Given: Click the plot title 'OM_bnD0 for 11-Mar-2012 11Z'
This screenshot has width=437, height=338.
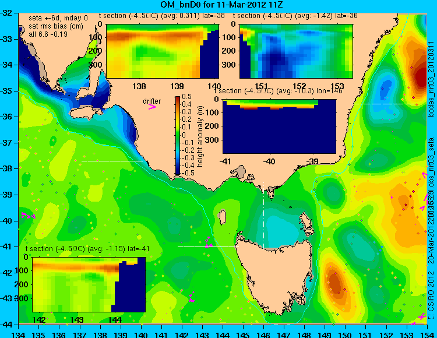Looking at the screenshot, I should [x=222, y=5].
